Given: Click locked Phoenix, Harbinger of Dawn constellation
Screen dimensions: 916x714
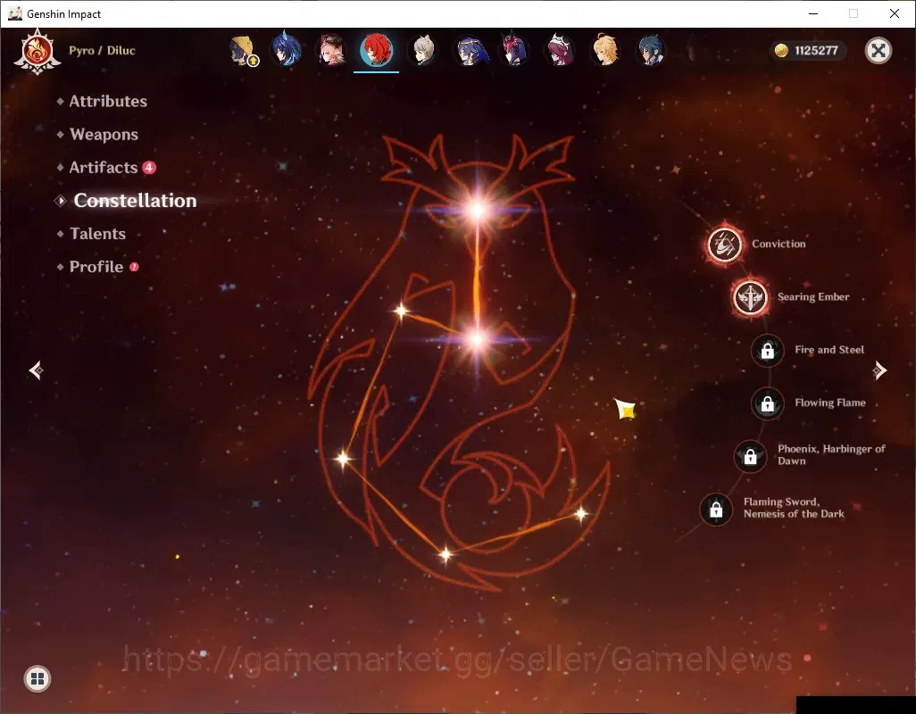Looking at the screenshot, I should (750, 457).
